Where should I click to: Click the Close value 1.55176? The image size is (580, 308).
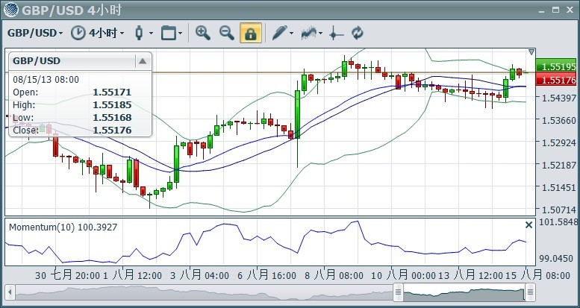click(x=112, y=131)
